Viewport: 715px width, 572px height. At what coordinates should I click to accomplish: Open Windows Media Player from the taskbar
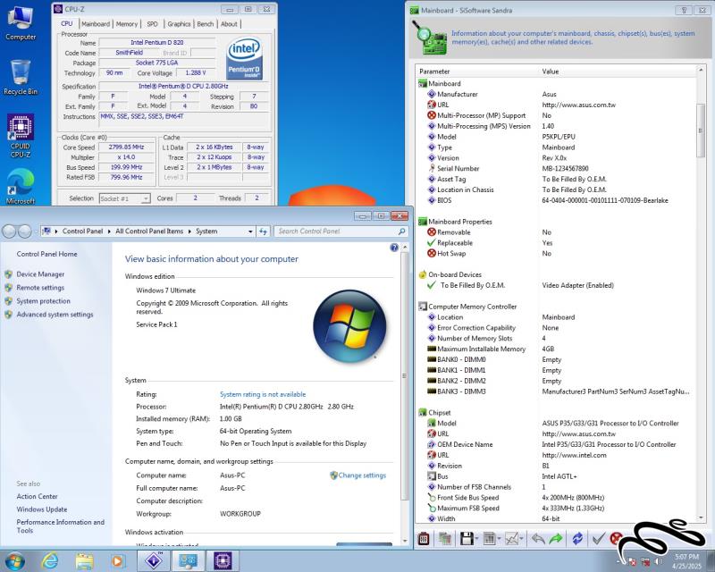coord(117,560)
